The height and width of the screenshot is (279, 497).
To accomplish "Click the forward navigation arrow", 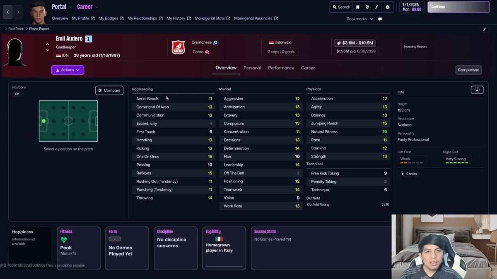I will pyautogui.click(x=18, y=12).
